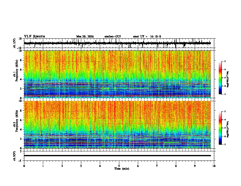Click the "VLF Spectra" title text
Screen dimensions: 241x186
(34, 36)
